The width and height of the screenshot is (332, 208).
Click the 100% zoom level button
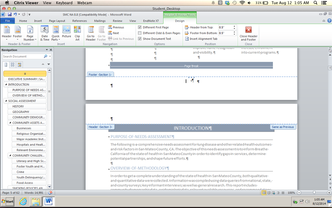click(x=291, y=193)
